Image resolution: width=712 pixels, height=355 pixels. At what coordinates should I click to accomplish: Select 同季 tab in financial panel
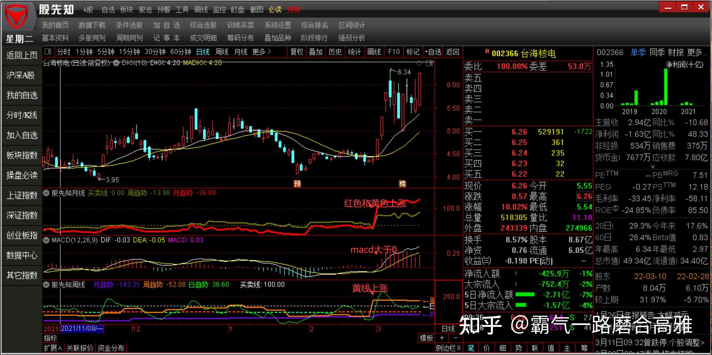coord(657,53)
